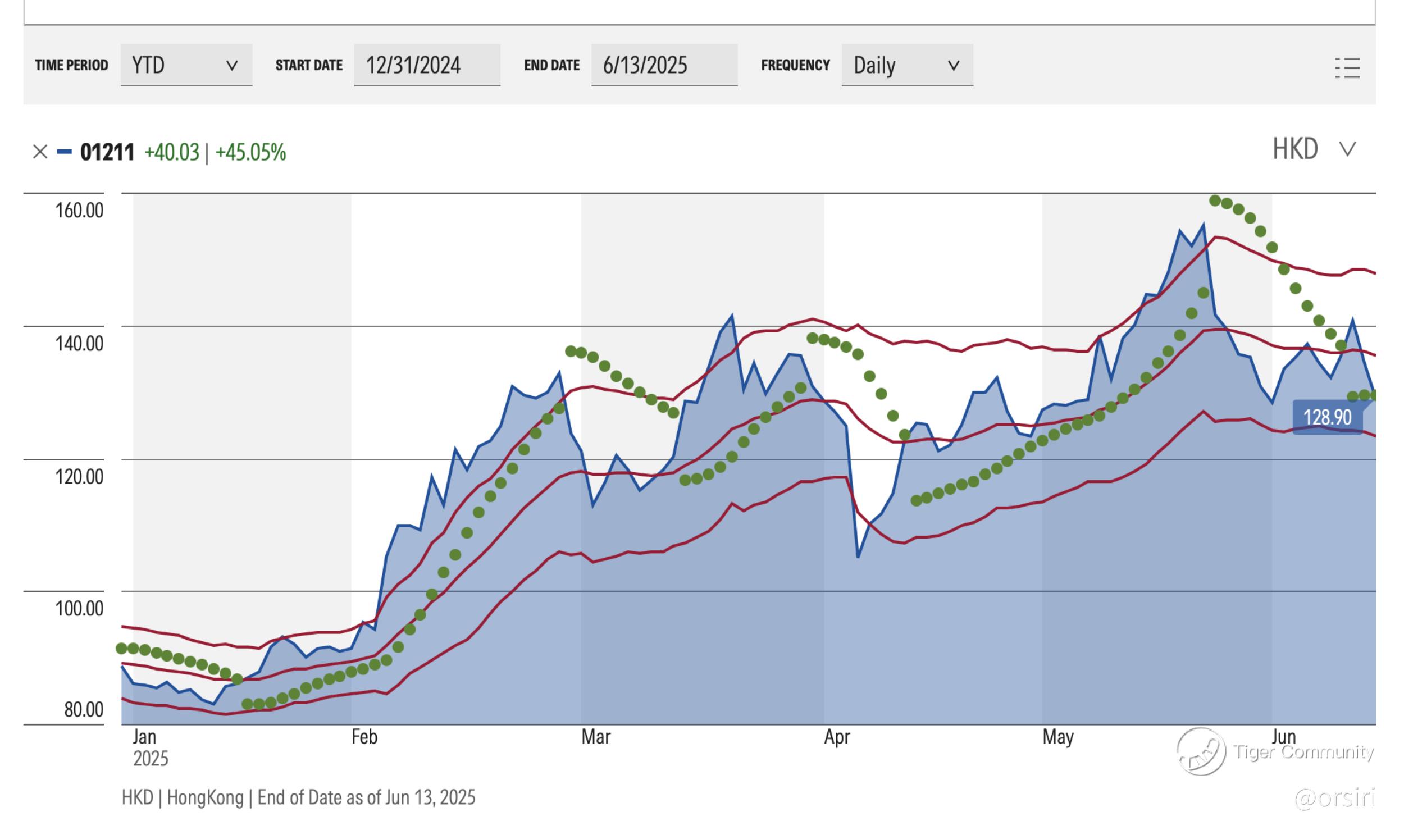Screen dimensions: 1404x830
Task: Open the Frequency Daily dropdown
Action: point(906,65)
